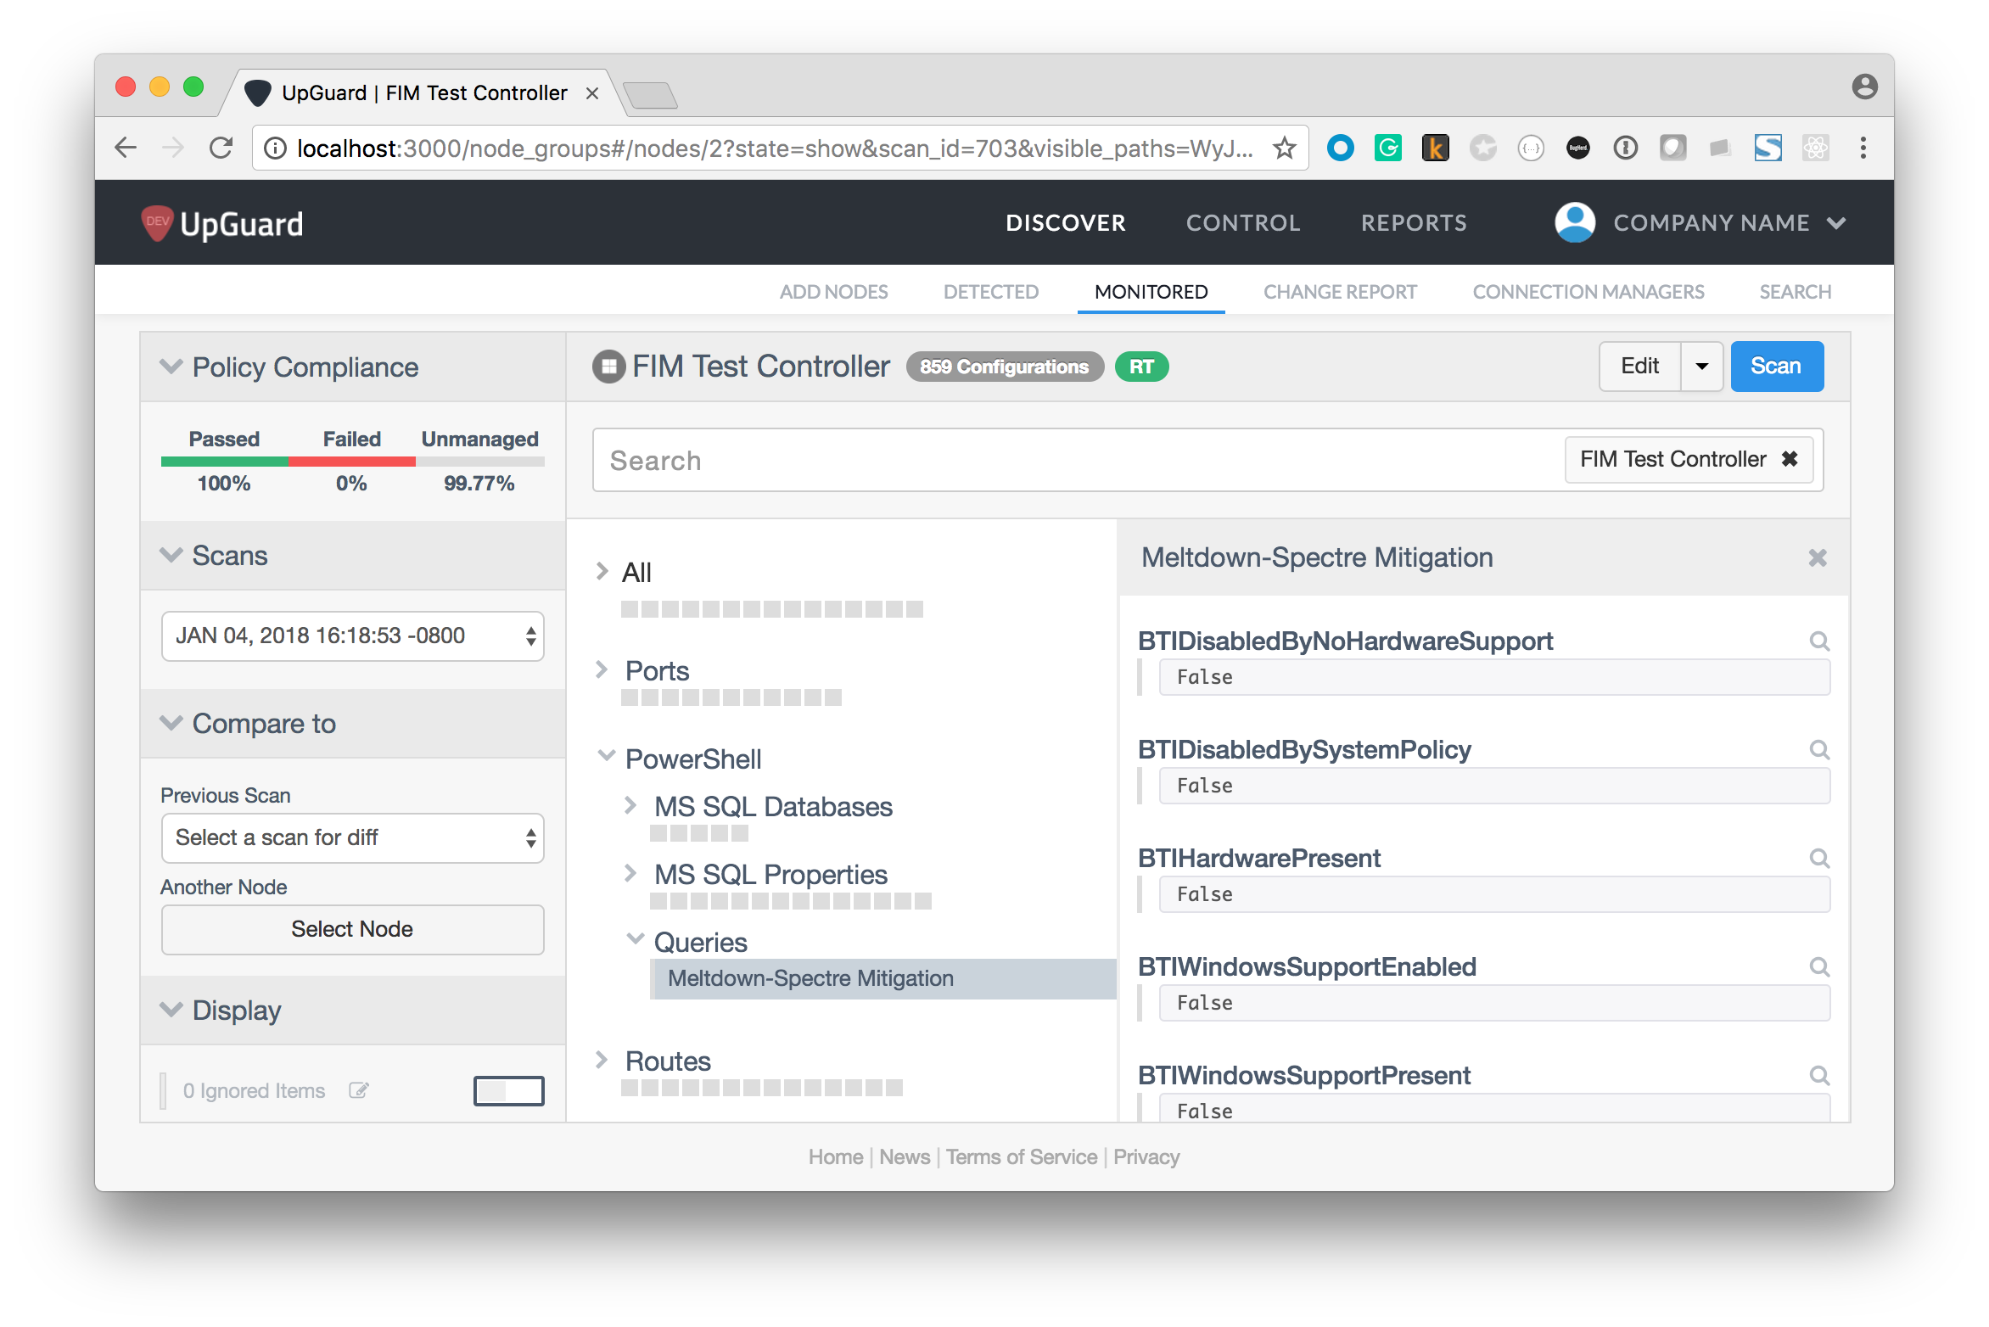Bookmark this page with the star icon

(1285, 148)
